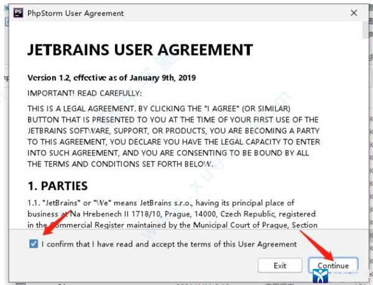Click the PhpStorm logo icon in title bar
Screen dimensions: 373x285
point(18,13)
